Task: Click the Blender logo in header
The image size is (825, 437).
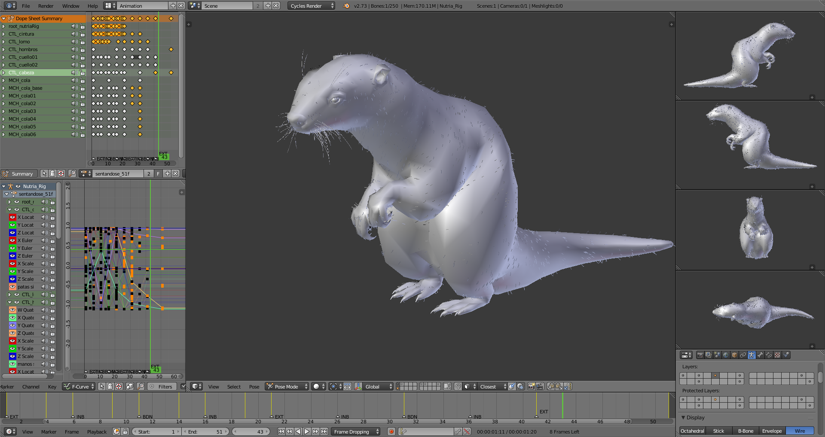Action: click(347, 6)
